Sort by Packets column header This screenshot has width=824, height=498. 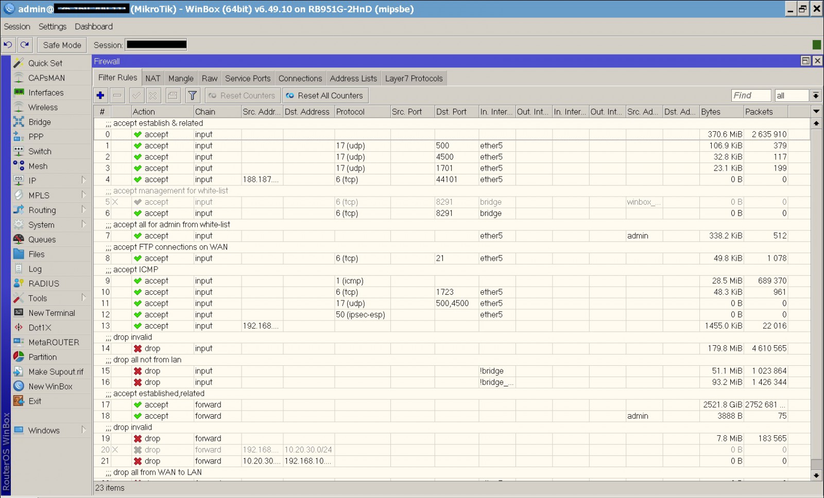click(x=766, y=112)
